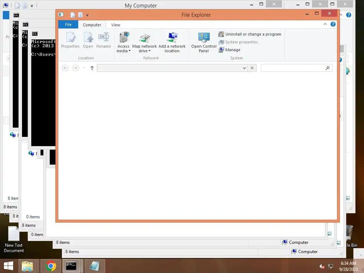Expand the address bar history dropdown
Image resolution: width=364 pixels, height=273 pixels.
click(x=244, y=68)
